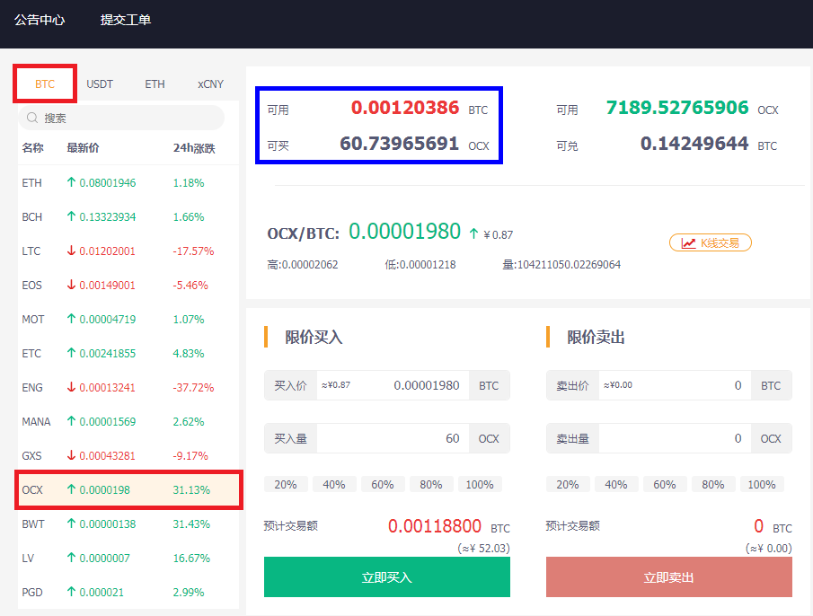
Task: Select the MOT row in coin list
Action: 128,319
